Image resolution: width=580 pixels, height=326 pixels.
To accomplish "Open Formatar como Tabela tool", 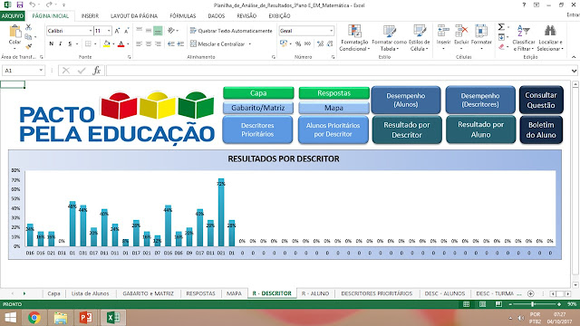I will pyautogui.click(x=389, y=38).
